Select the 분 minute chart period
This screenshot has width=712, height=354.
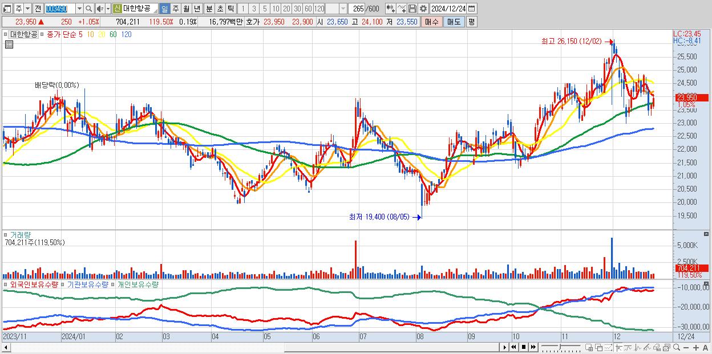tap(209, 9)
